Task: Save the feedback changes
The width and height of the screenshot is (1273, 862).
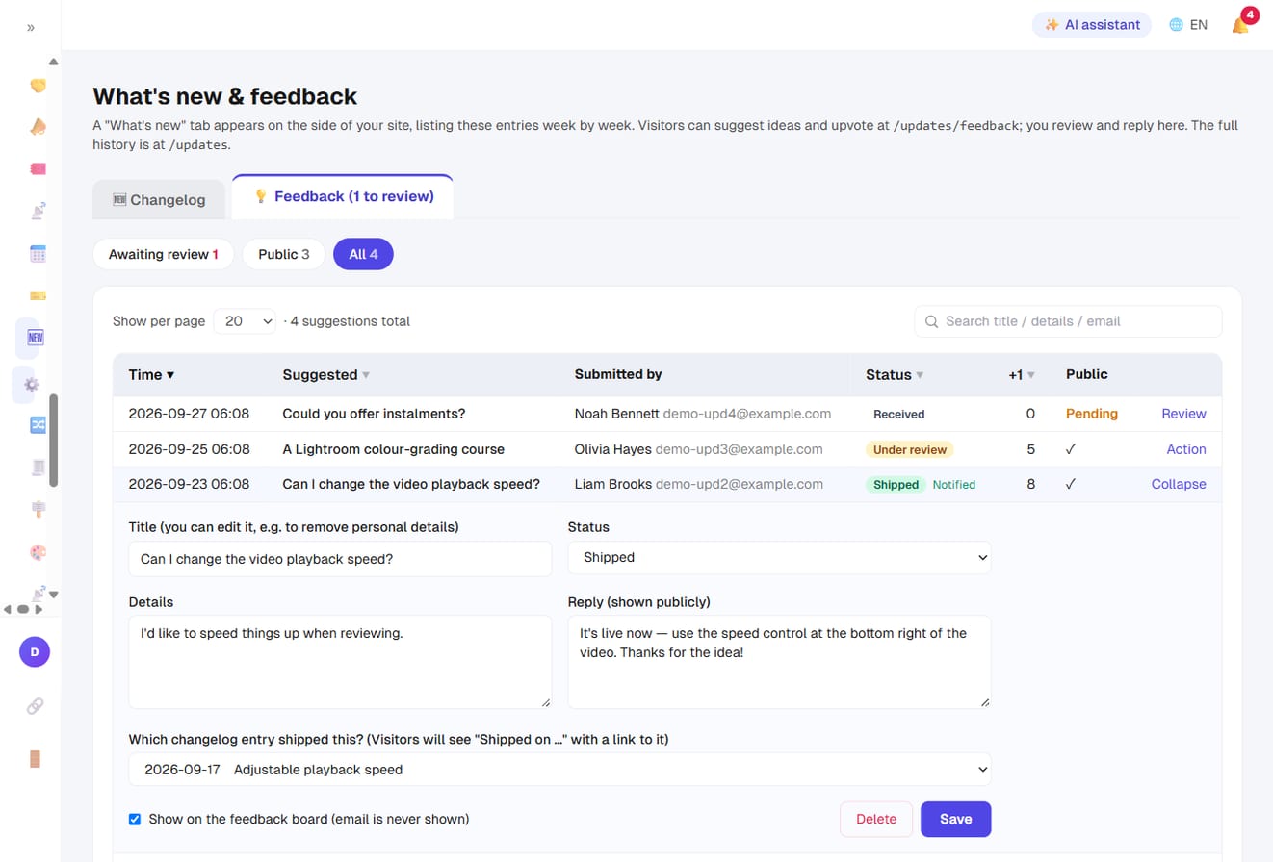Action: point(955,819)
